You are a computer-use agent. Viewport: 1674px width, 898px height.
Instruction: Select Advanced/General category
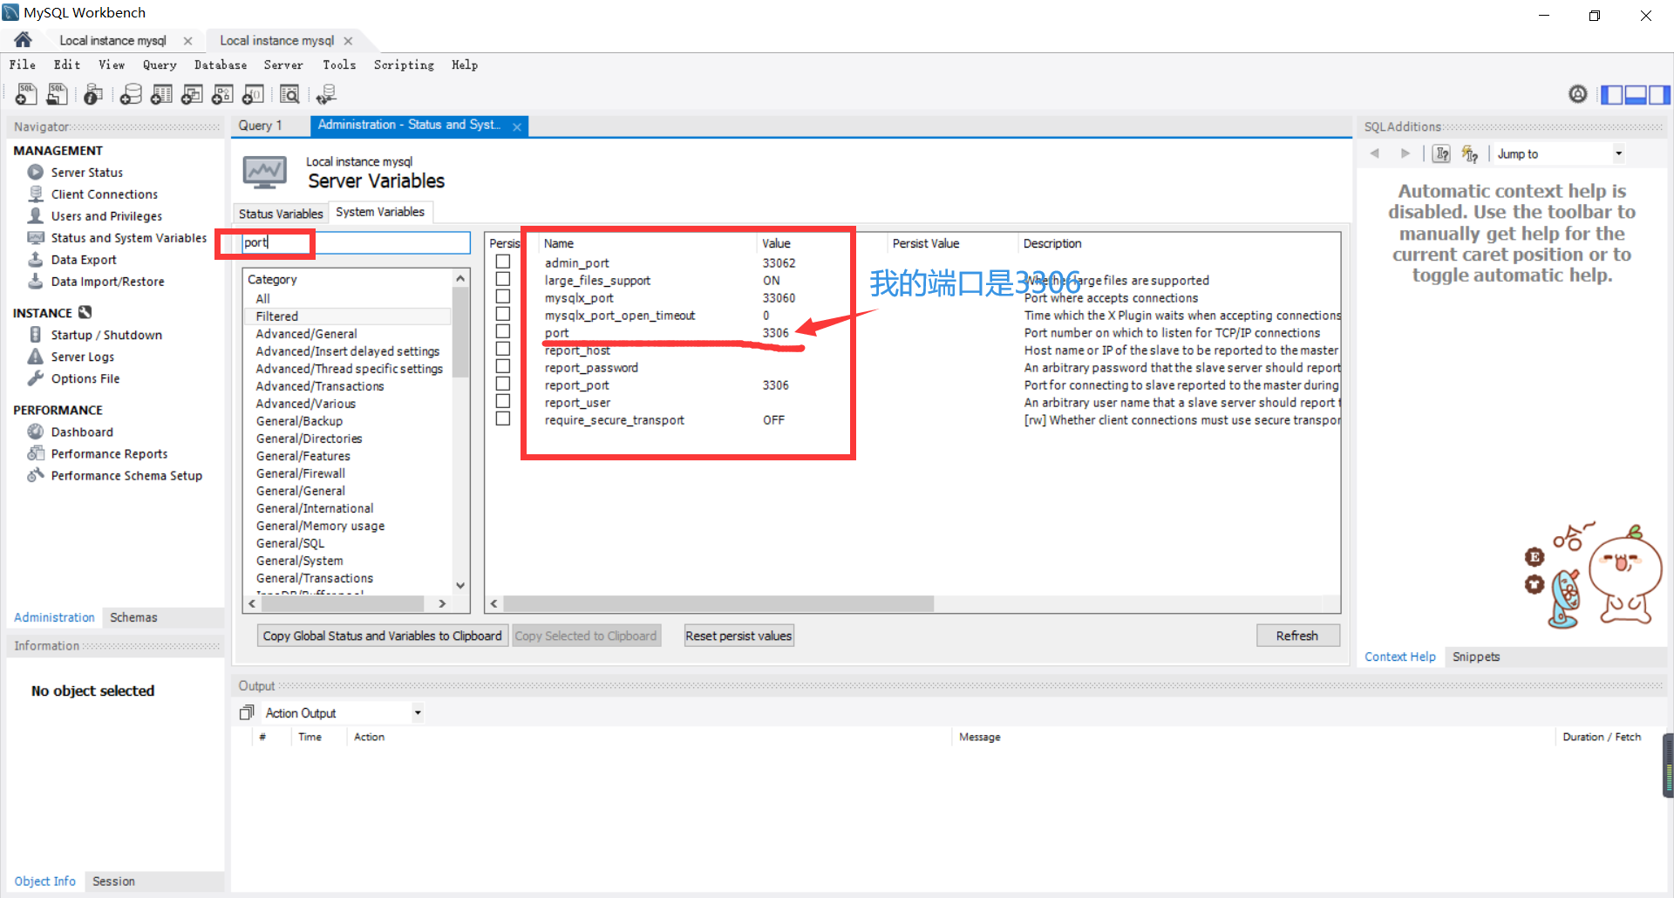pyautogui.click(x=306, y=334)
